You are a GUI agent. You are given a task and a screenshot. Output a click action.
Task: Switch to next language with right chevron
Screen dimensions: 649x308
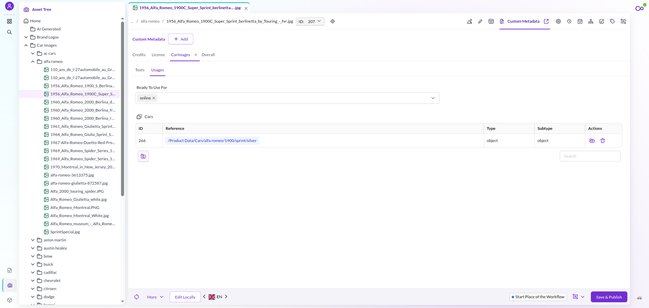tap(226, 297)
